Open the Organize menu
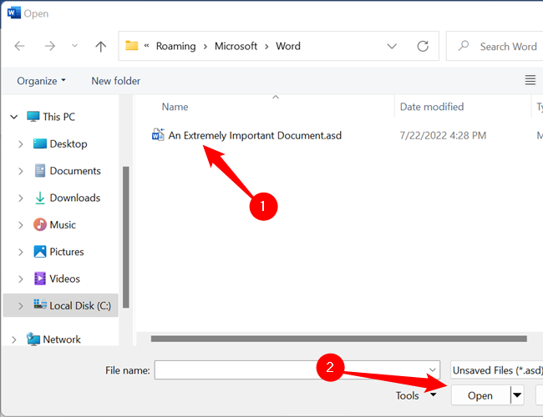 tap(41, 81)
